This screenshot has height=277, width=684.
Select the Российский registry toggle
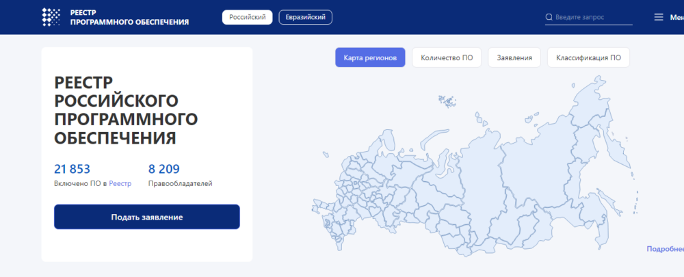coord(248,18)
